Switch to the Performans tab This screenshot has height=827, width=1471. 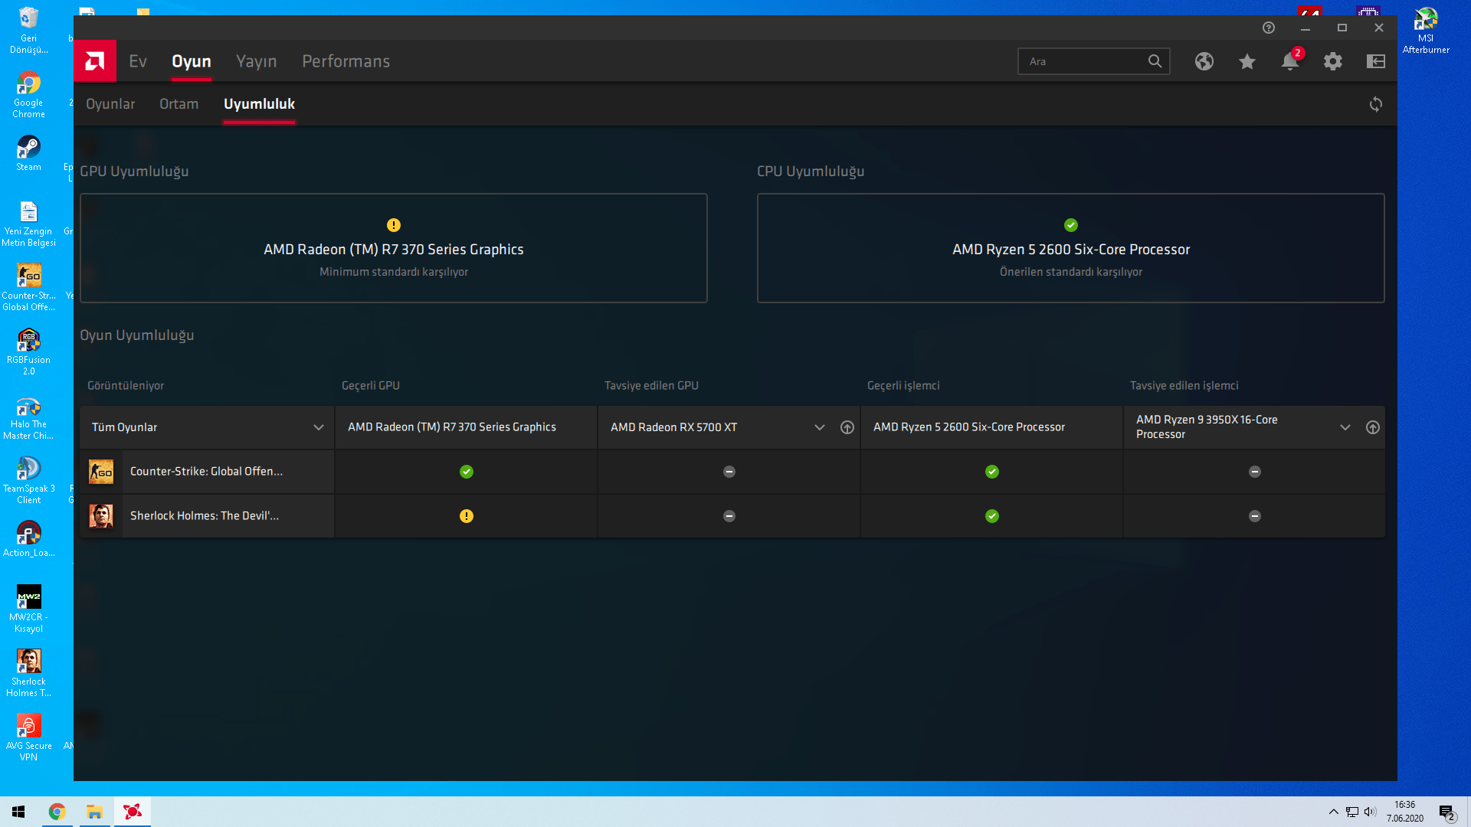click(x=346, y=61)
